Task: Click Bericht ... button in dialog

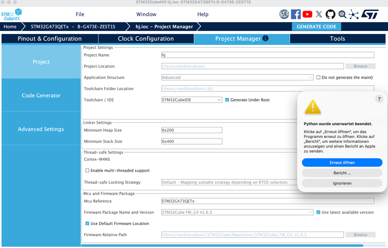Action: (x=342, y=173)
